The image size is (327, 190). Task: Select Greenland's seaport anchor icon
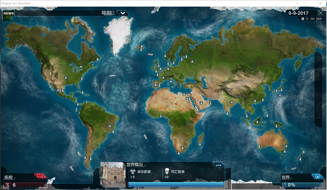click(x=116, y=55)
